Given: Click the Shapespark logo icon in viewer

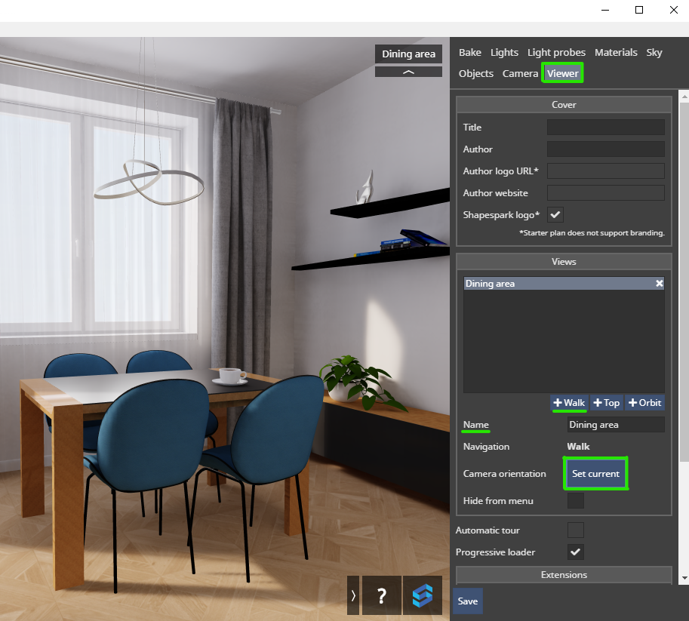Looking at the screenshot, I should click(423, 596).
